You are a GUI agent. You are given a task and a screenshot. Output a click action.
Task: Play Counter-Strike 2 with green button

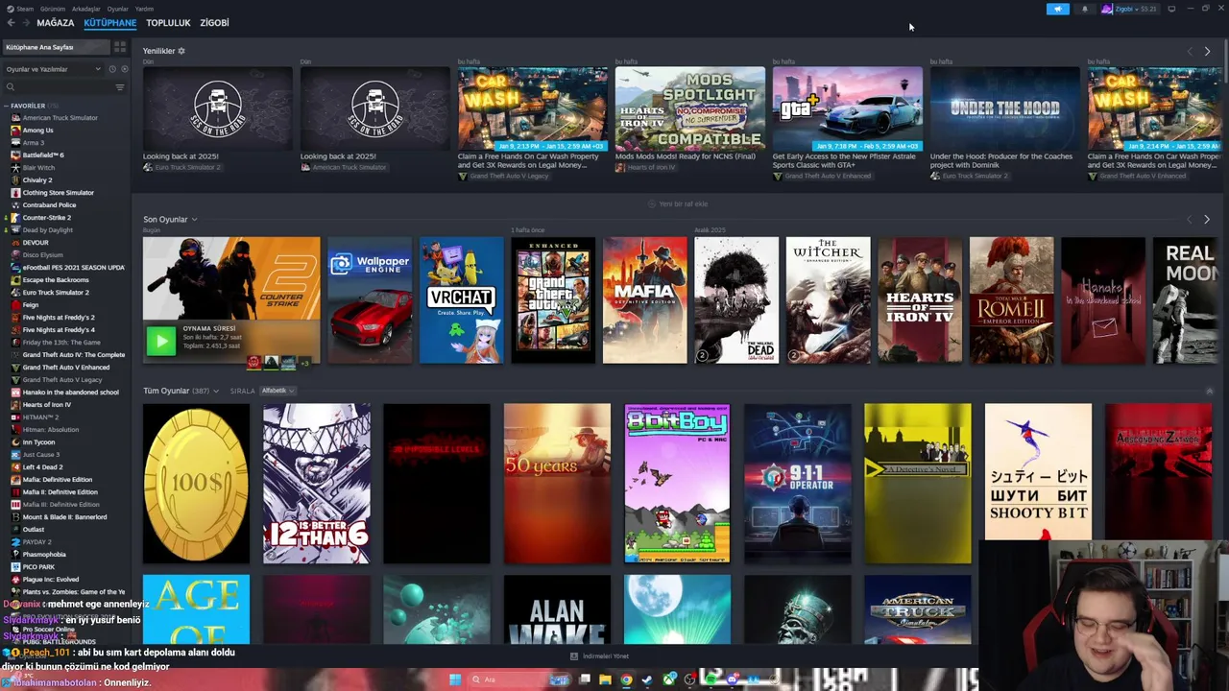[161, 341]
